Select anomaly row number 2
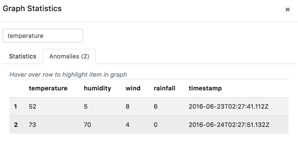Image resolution: width=298 pixels, height=142 pixels. click(x=16, y=125)
